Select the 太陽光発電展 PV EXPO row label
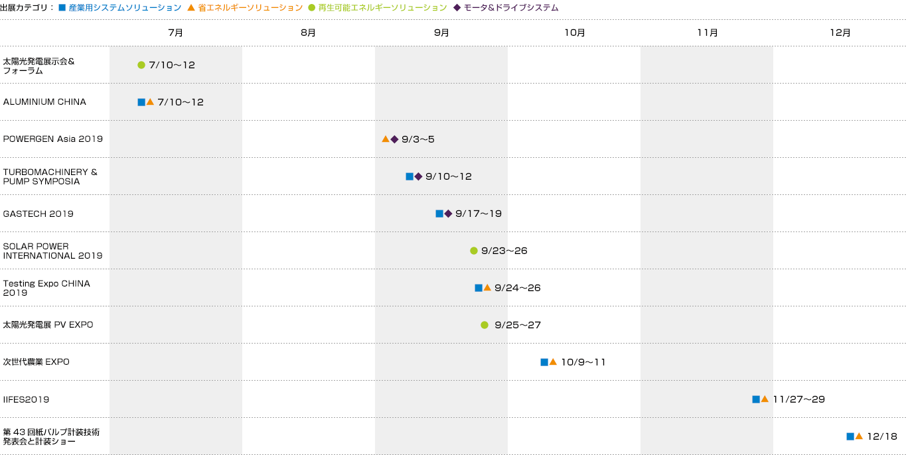This screenshot has height=455, width=906. (48, 325)
